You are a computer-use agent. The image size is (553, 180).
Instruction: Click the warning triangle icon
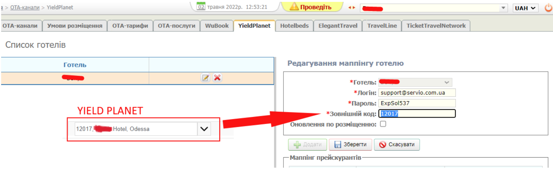[294, 7]
